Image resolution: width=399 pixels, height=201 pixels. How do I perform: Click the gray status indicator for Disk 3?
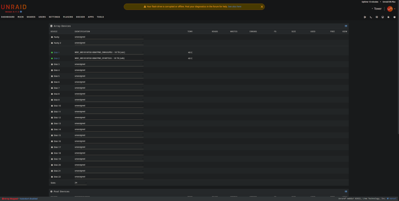pos(52,64)
